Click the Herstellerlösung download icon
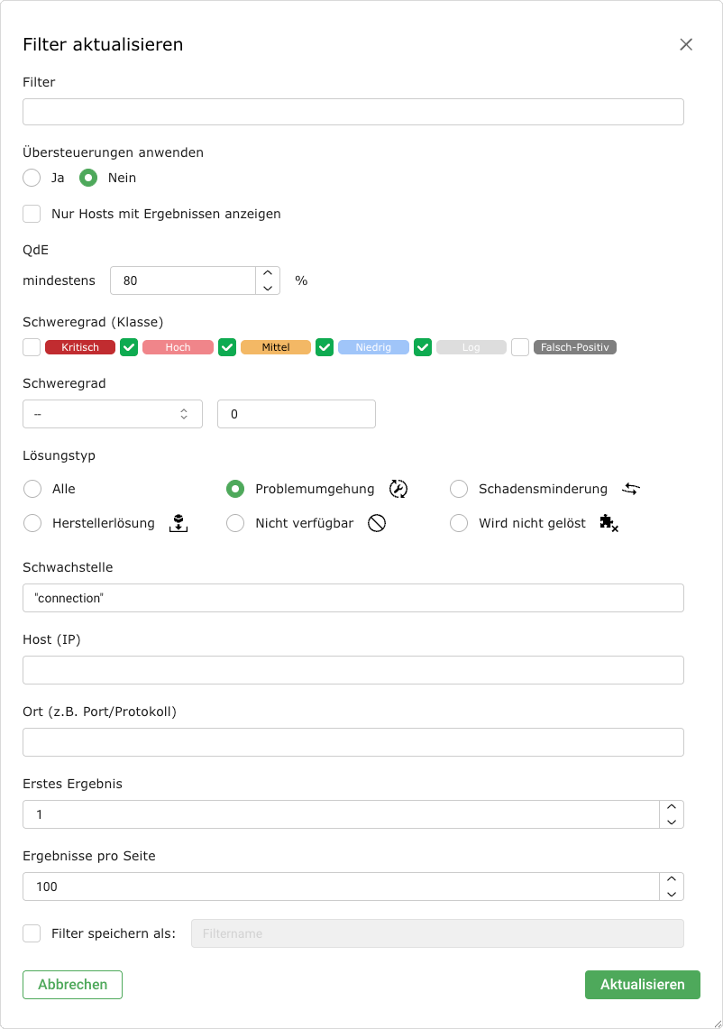The height and width of the screenshot is (1029, 723). [x=178, y=523]
